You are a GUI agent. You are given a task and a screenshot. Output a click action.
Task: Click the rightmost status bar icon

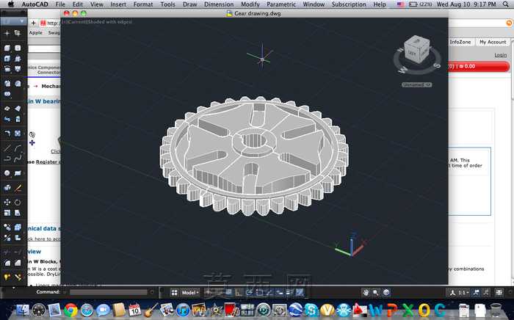coord(499,293)
